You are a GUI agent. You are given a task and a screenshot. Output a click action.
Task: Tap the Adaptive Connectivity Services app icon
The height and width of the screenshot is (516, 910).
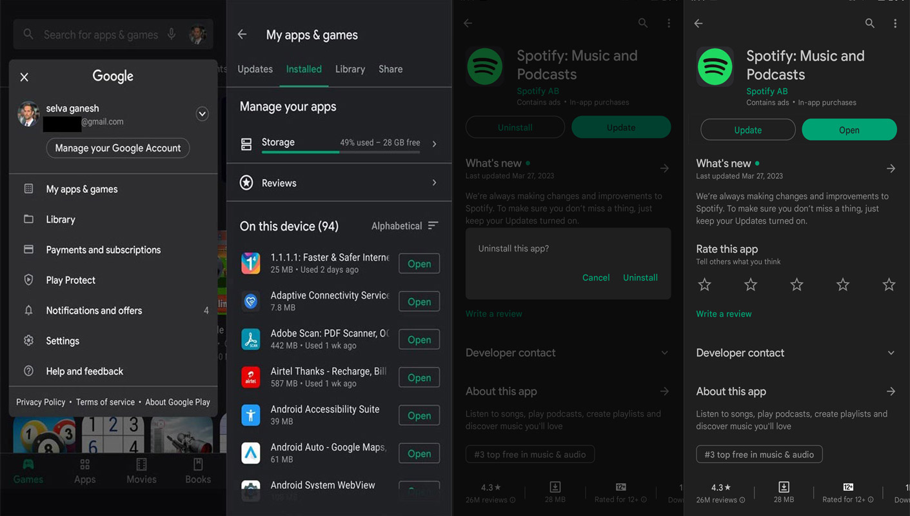click(x=250, y=301)
